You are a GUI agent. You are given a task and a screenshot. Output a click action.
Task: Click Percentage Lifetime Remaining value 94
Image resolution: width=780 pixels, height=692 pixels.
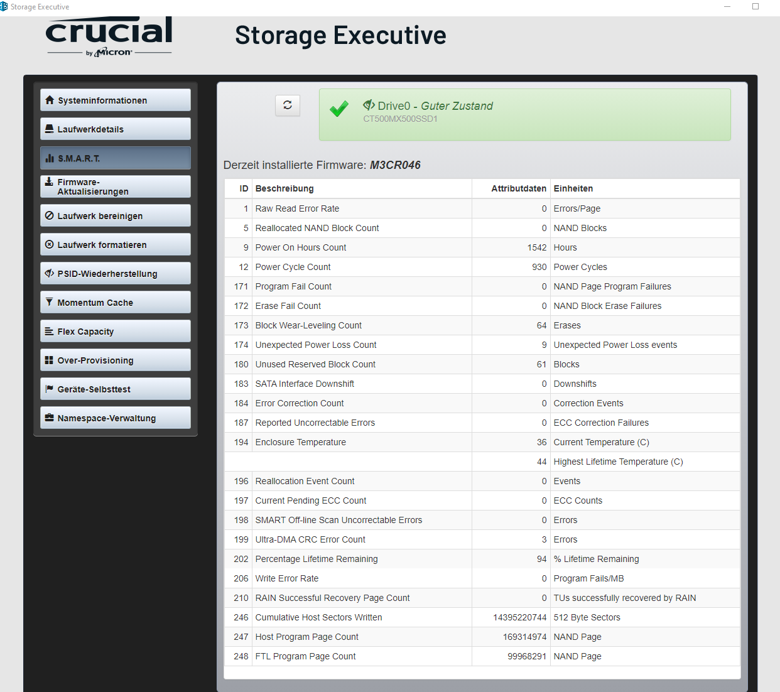pos(541,559)
